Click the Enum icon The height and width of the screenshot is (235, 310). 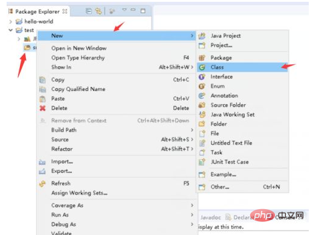coord(202,86)
